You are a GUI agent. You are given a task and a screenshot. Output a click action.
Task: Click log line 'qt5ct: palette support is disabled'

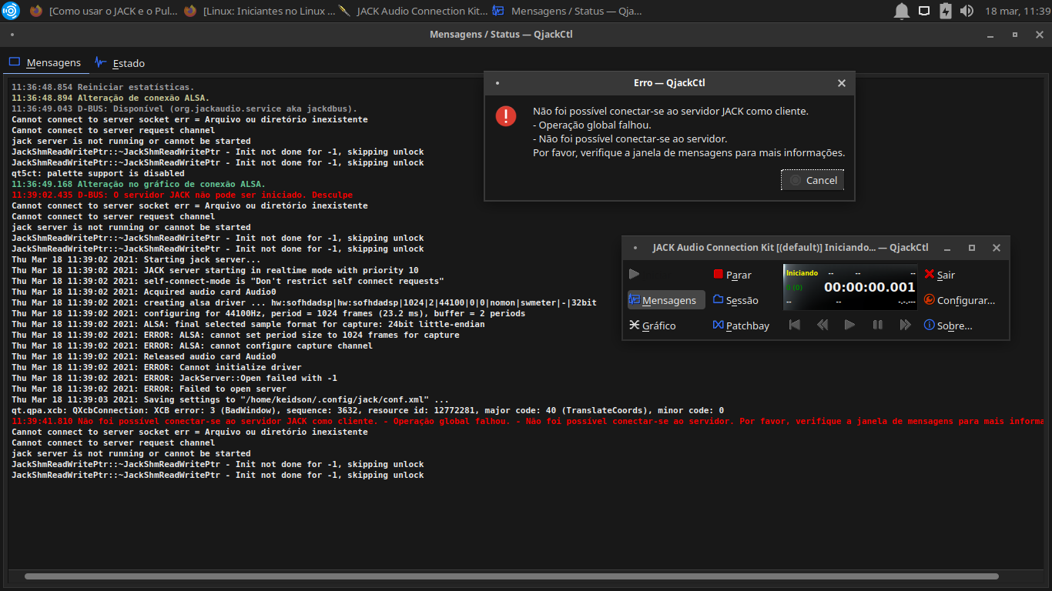[x=98, y=173]
